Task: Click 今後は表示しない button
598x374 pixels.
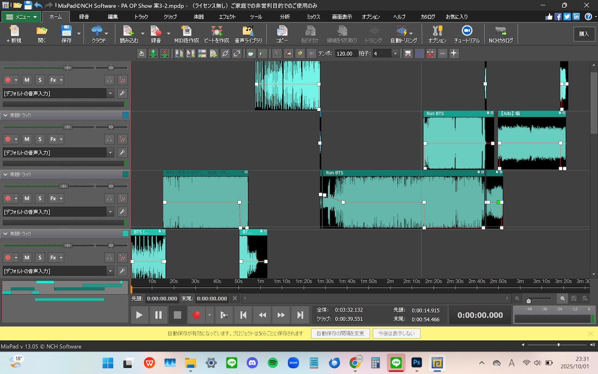Action: click(396, 333)
